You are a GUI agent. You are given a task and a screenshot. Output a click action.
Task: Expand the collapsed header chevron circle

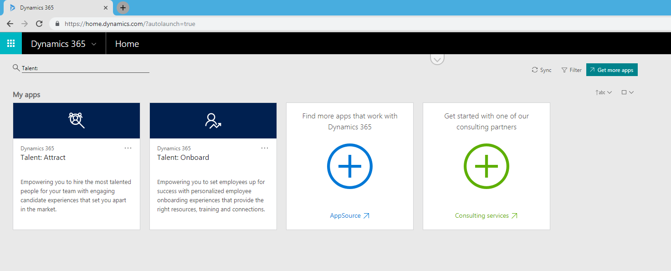point(437,59)
